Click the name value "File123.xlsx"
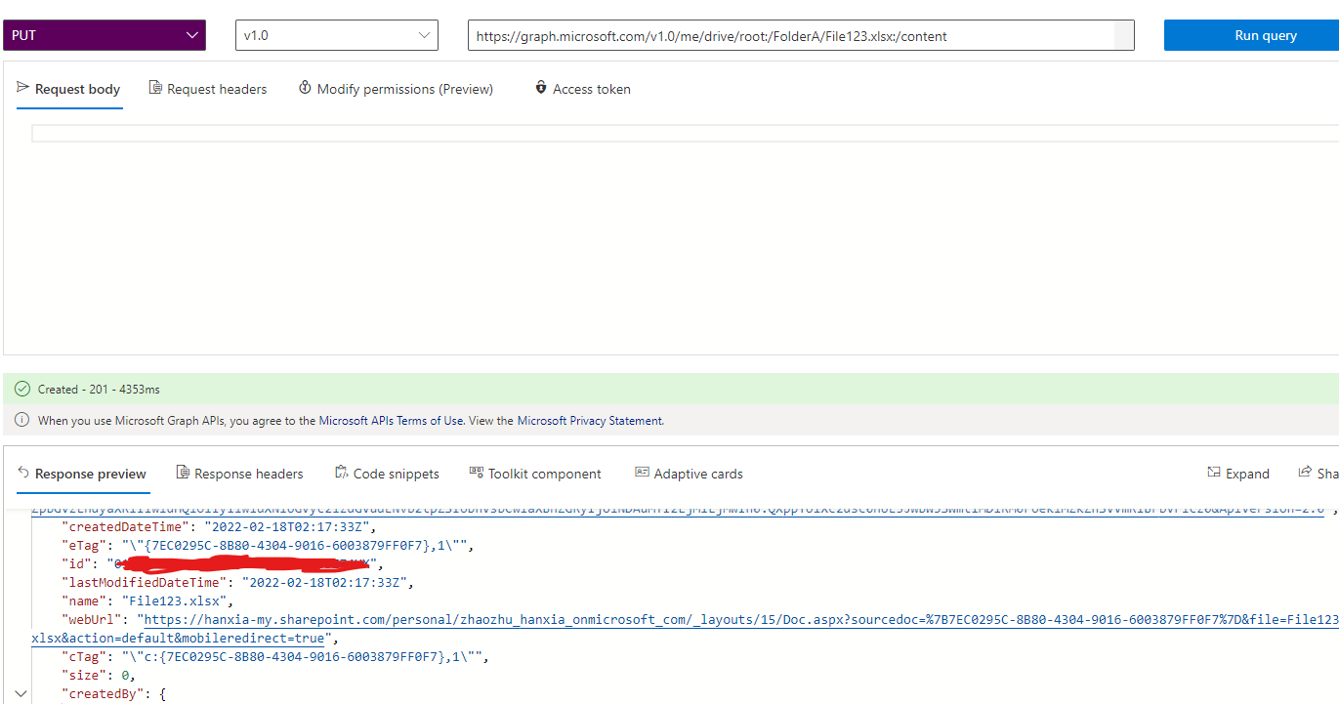Viewport: 1339px width, 704px height. coord(175,600)
